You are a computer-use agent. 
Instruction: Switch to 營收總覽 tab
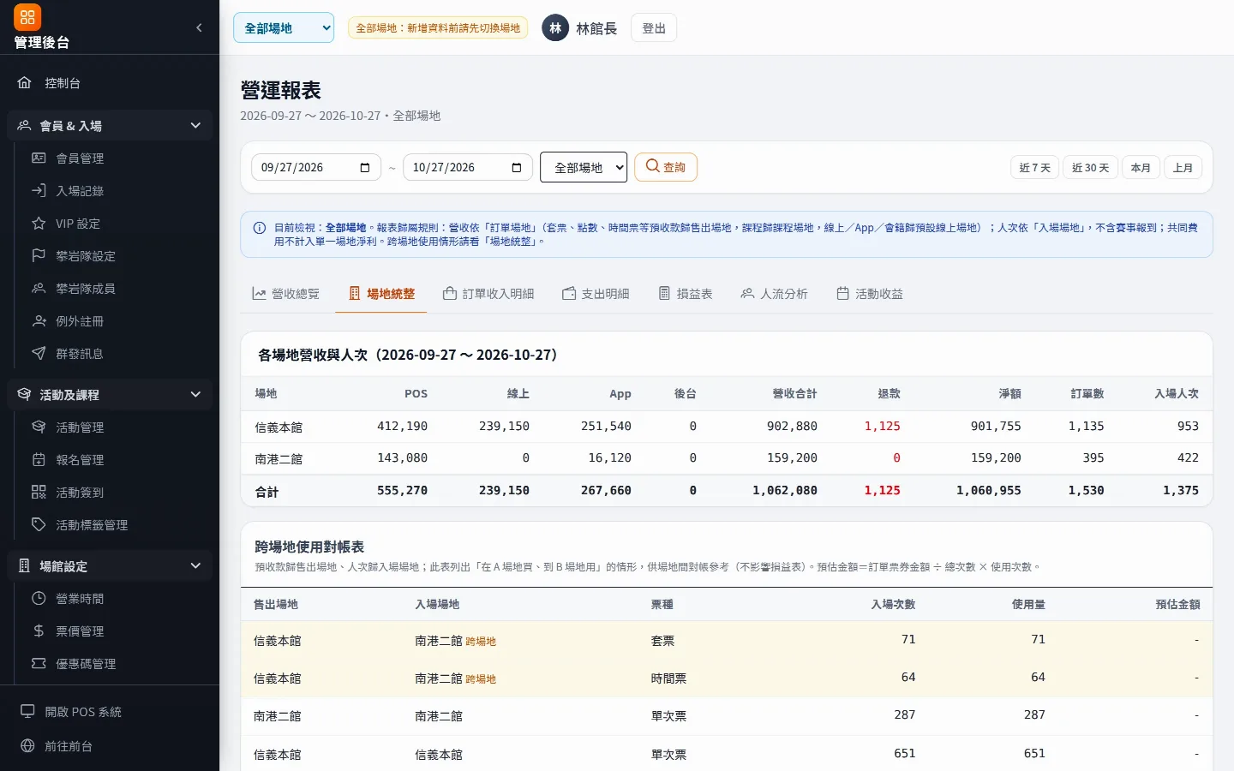click(285, 294)
